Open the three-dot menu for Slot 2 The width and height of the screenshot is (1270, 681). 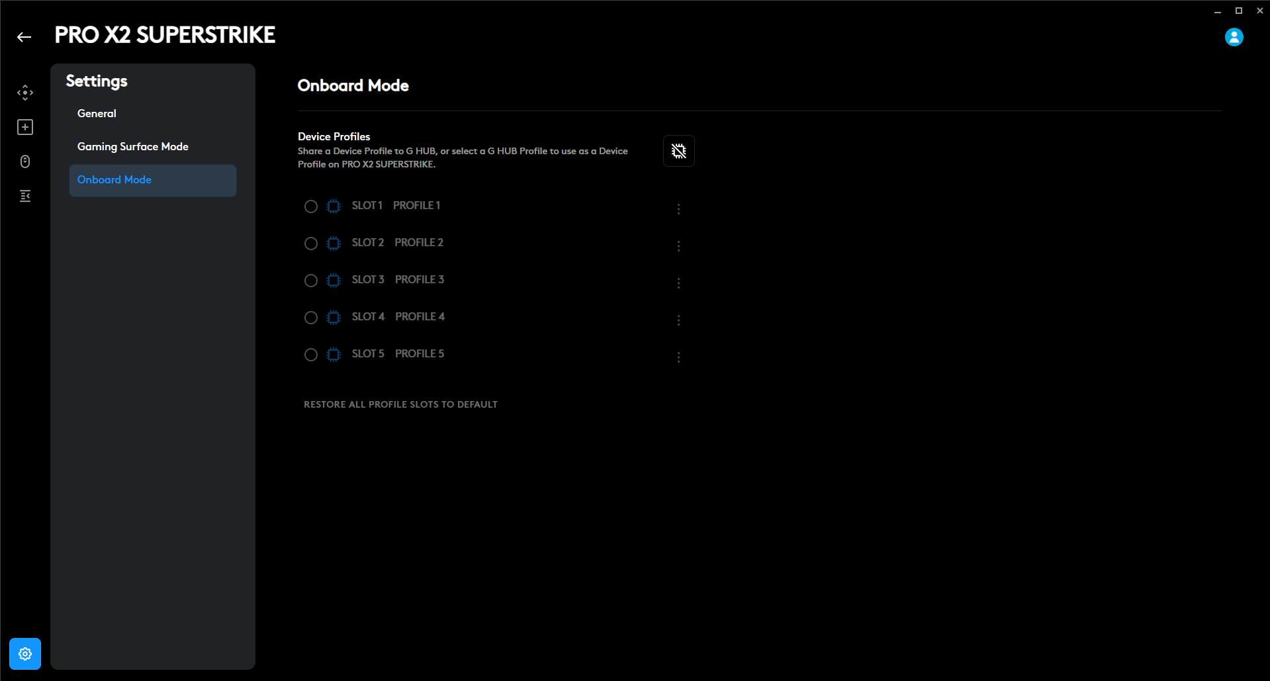tap(678, 246)
